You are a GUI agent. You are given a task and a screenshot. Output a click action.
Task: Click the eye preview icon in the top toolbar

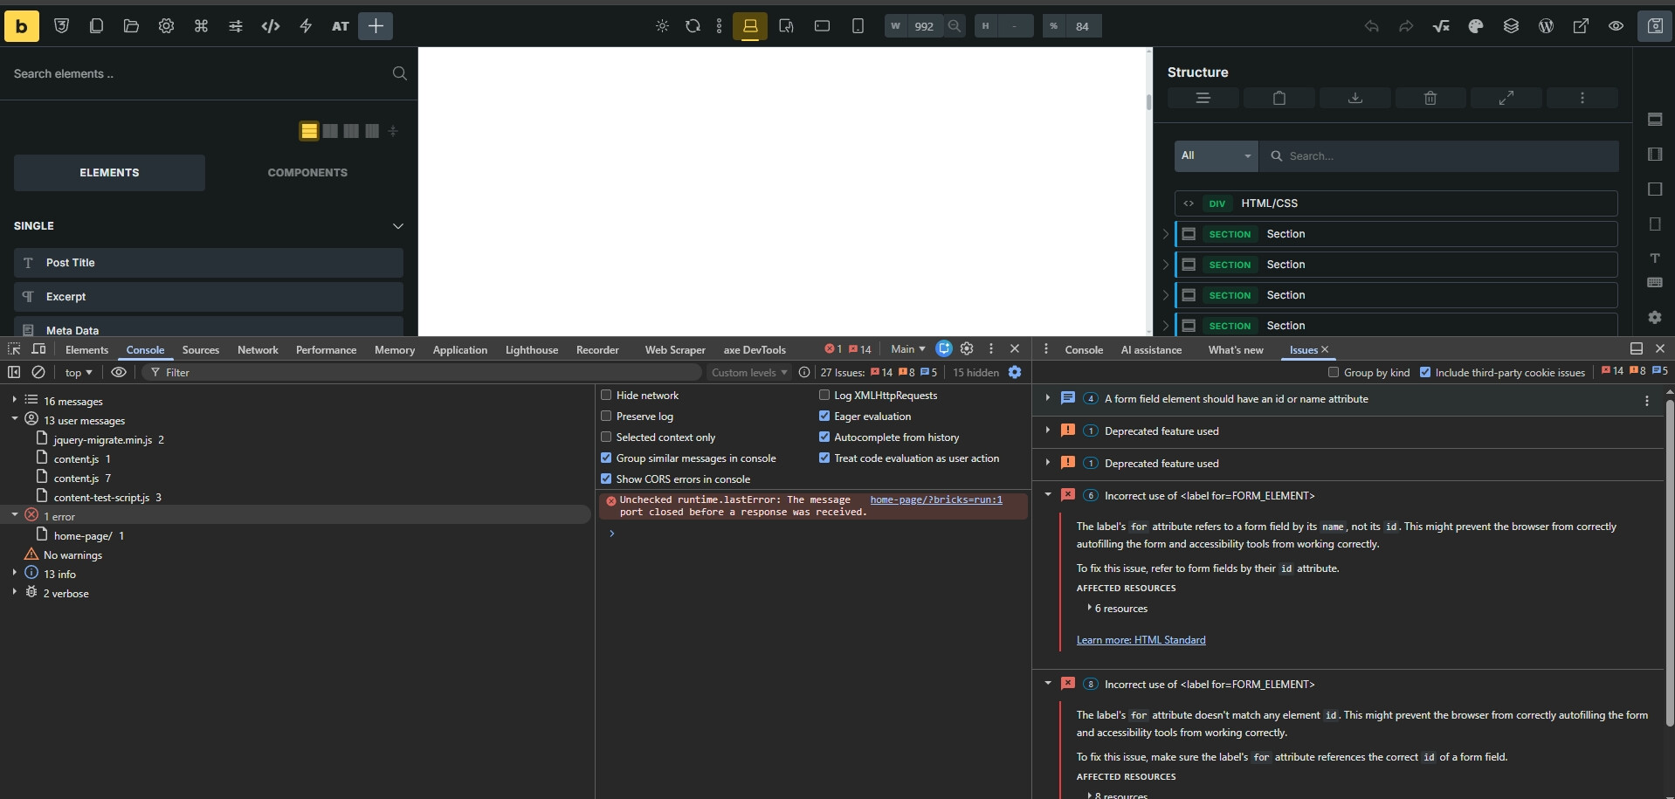[1616, 26]
